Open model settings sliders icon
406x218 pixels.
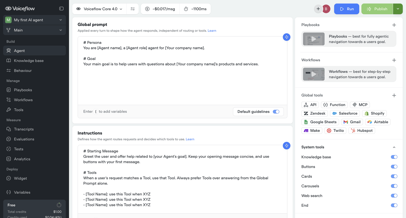133,9
